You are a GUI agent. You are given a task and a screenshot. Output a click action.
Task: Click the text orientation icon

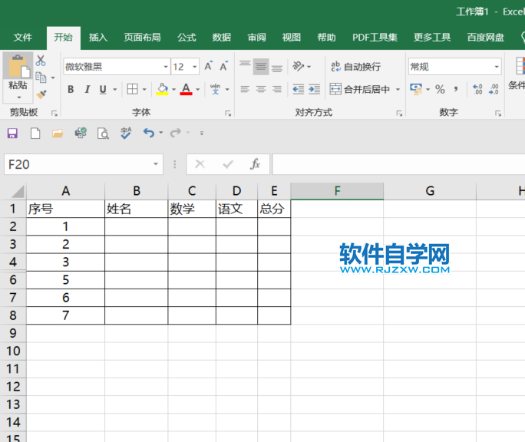click(x=298, y=66)
